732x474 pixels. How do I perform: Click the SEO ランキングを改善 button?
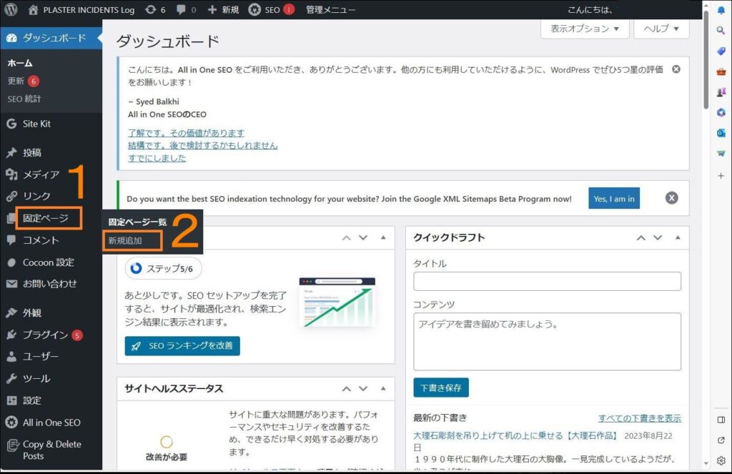tap(182, 346)
